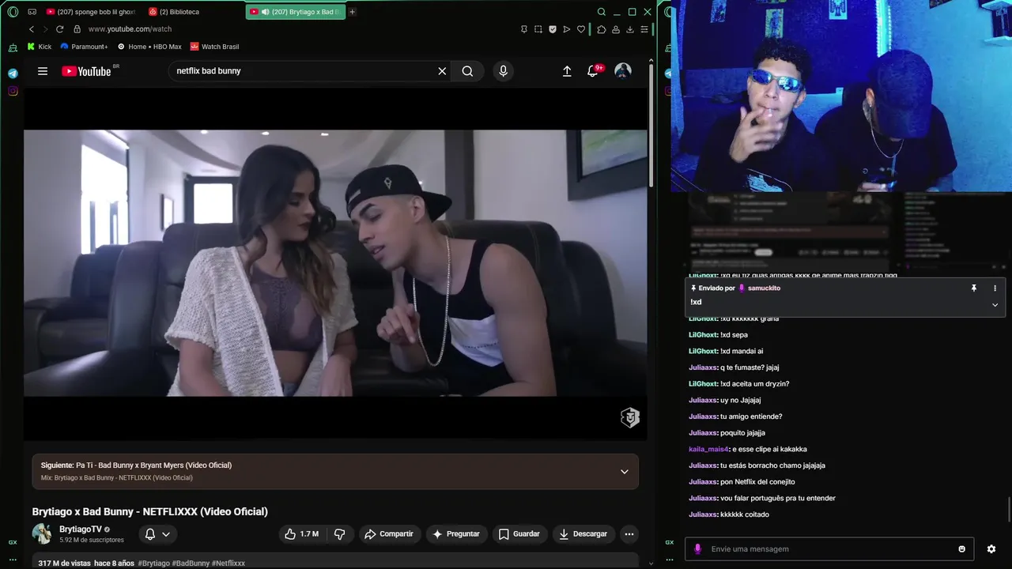
Task: Open the extensions cube icon
Action: pyautogui.click(x=602, y=29)
